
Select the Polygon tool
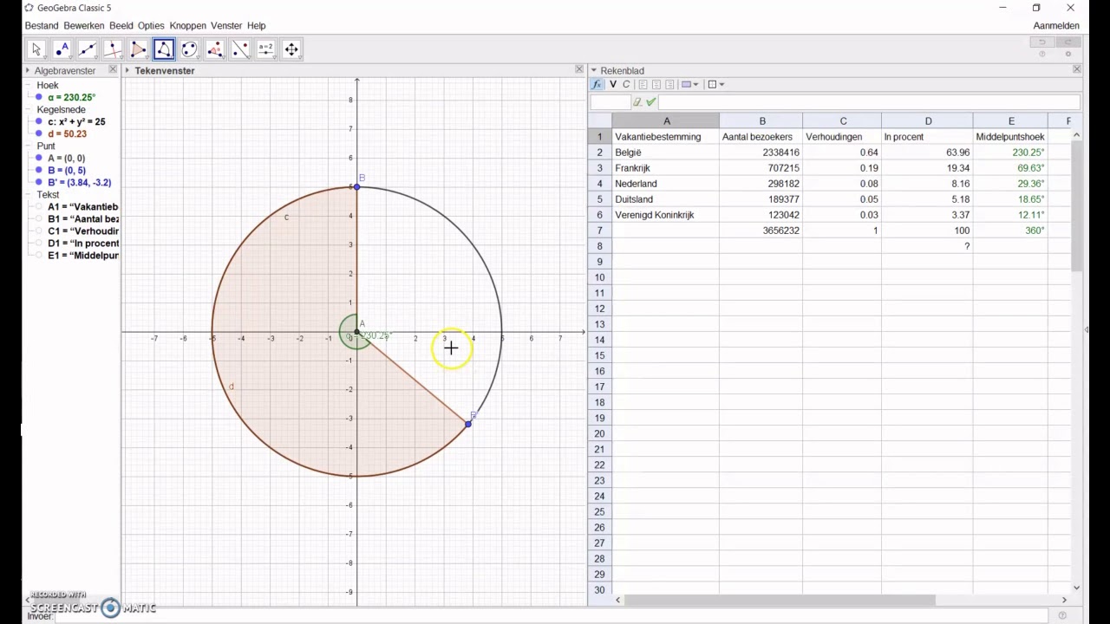pos(138,49)
